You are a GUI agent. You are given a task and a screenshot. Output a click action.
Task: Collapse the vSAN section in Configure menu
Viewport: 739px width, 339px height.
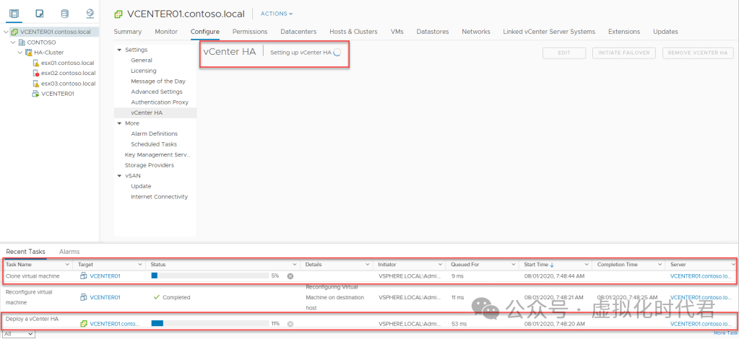tap(119, 175)
